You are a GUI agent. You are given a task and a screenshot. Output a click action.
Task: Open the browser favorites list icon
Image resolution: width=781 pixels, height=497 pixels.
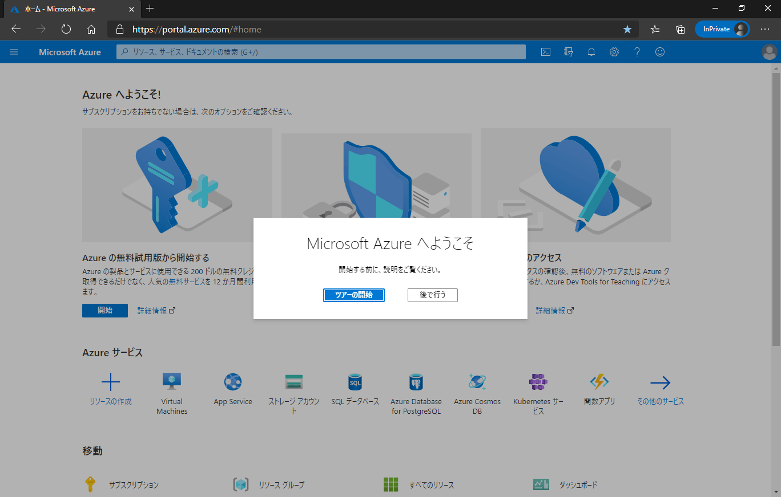point(655,29)
